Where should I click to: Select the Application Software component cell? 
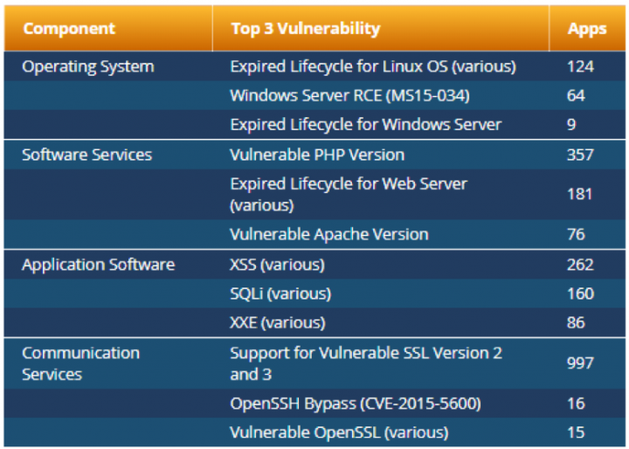coord(98,265)
